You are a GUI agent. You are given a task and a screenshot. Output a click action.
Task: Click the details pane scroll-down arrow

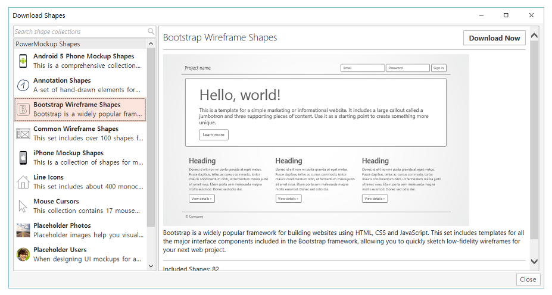534,262
